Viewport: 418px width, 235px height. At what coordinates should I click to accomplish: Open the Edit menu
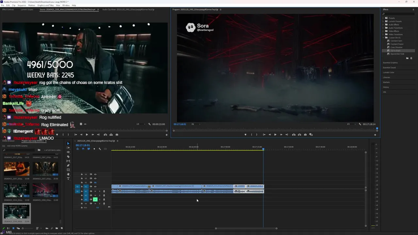pos(7,5)
